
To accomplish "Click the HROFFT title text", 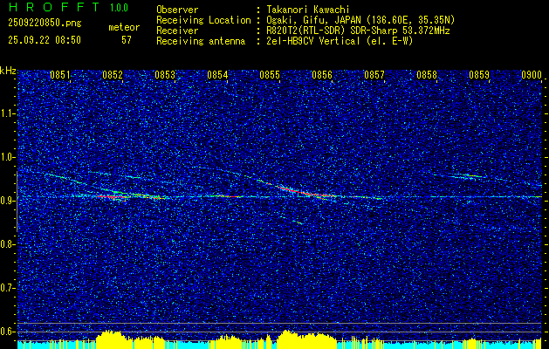I will [x=54, y=7].
